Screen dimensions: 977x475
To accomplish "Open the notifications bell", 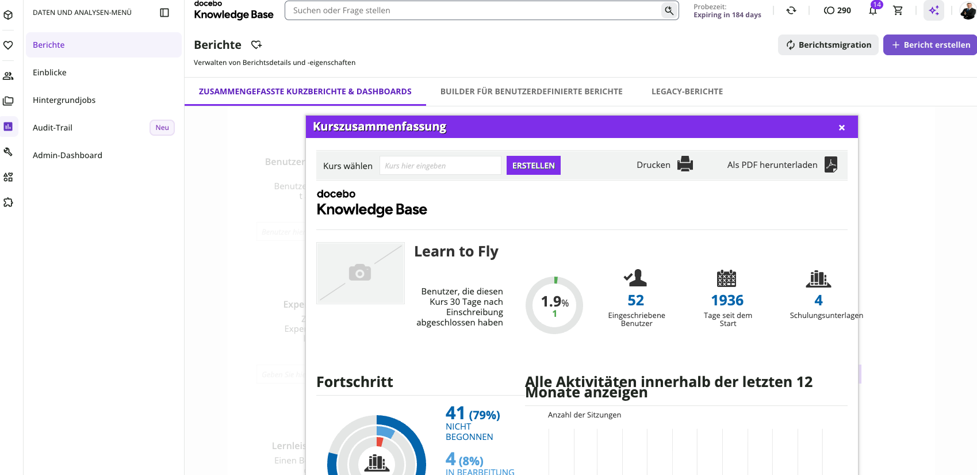I will coord(873,10).
